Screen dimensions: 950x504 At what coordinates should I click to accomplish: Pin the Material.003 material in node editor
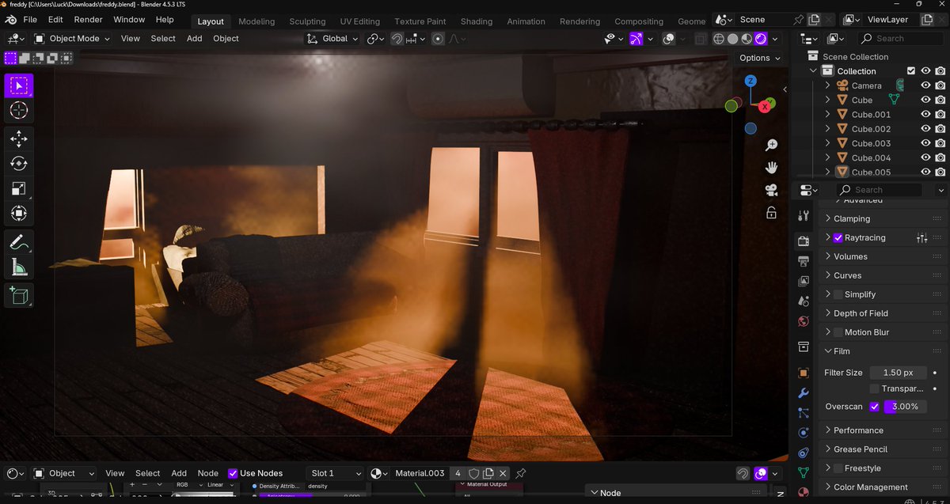(x=520, y=473)
